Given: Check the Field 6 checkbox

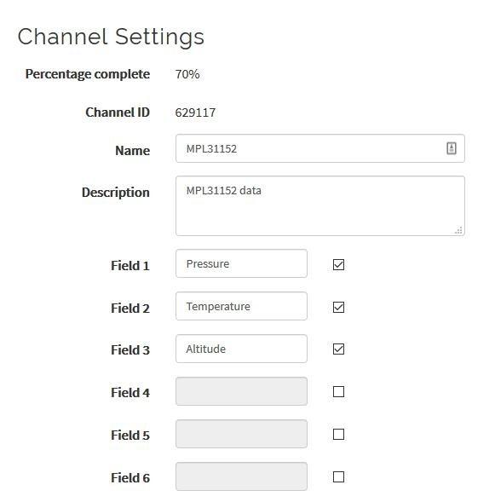Looking at the screenshot, I should click(338, 477).
